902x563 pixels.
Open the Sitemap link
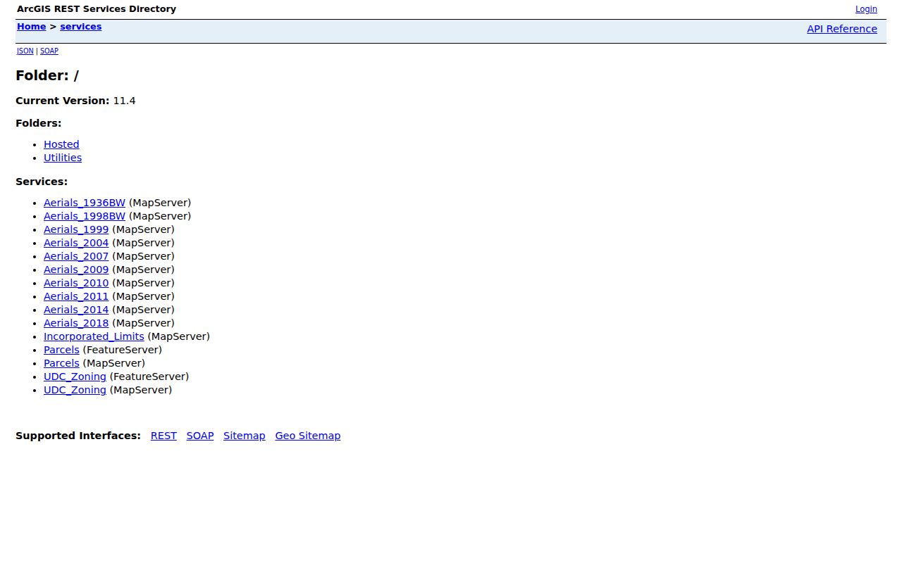245,436
